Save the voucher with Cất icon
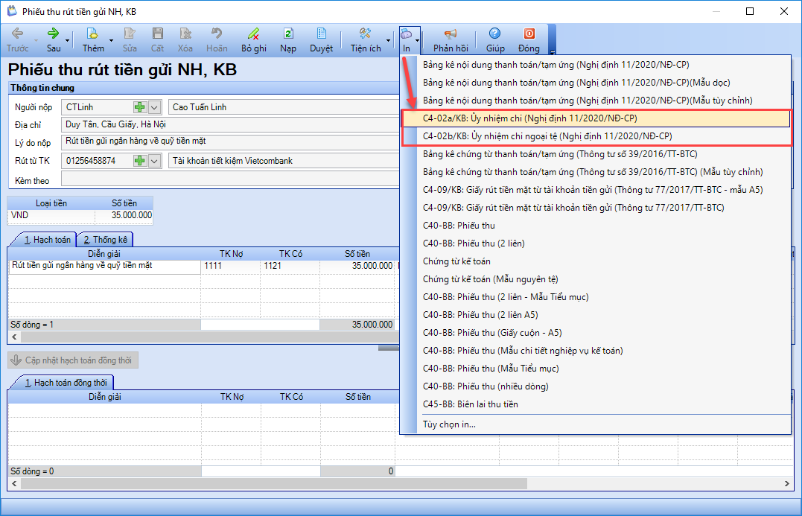The image size is (802, 516). (158, 34)
